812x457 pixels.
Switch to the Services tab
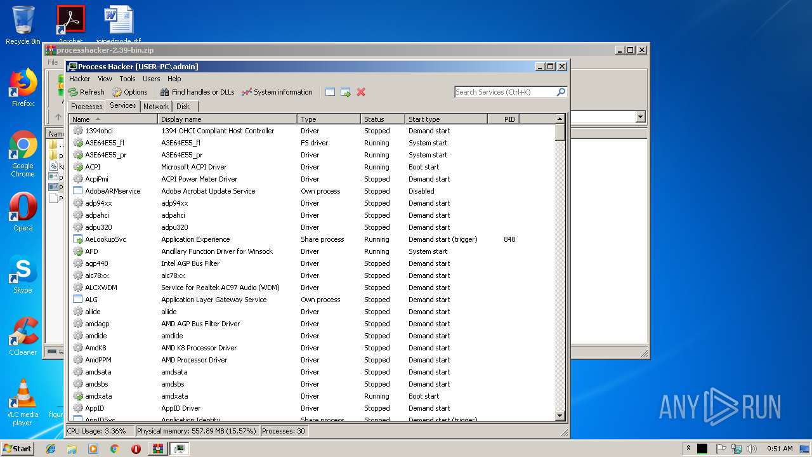(122, 105)
